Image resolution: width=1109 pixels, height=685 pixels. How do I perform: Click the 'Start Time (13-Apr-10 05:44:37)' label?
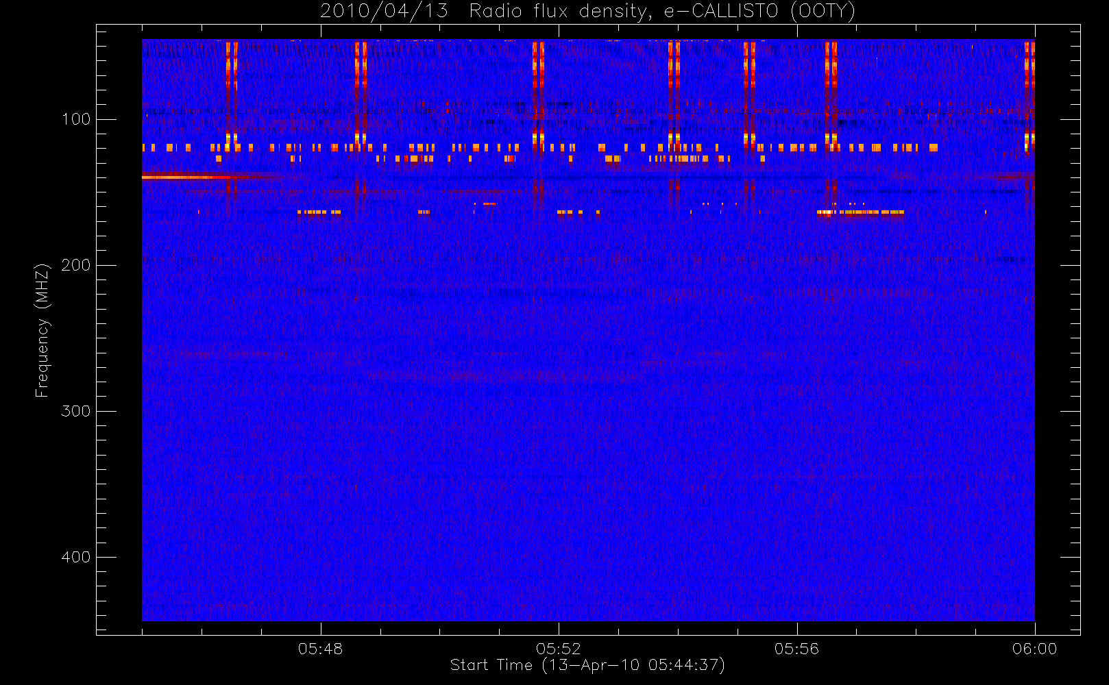click(587, 665)
